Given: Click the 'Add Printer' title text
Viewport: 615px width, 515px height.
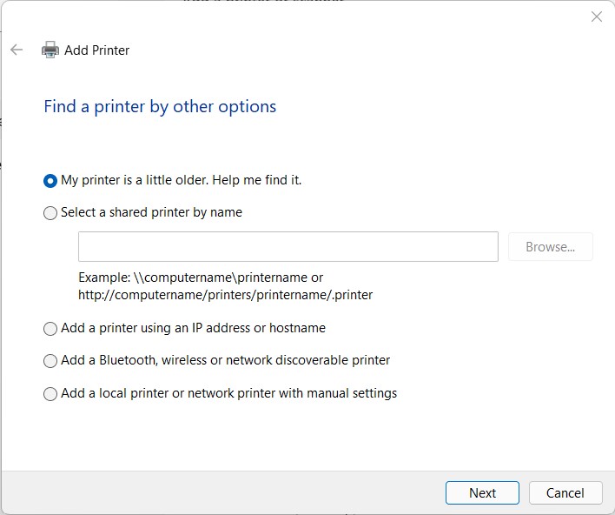Looking at the screenshot, I should coord(96,50).
